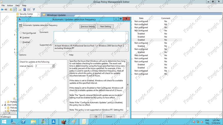Click the Comment column header

point(166,18)
